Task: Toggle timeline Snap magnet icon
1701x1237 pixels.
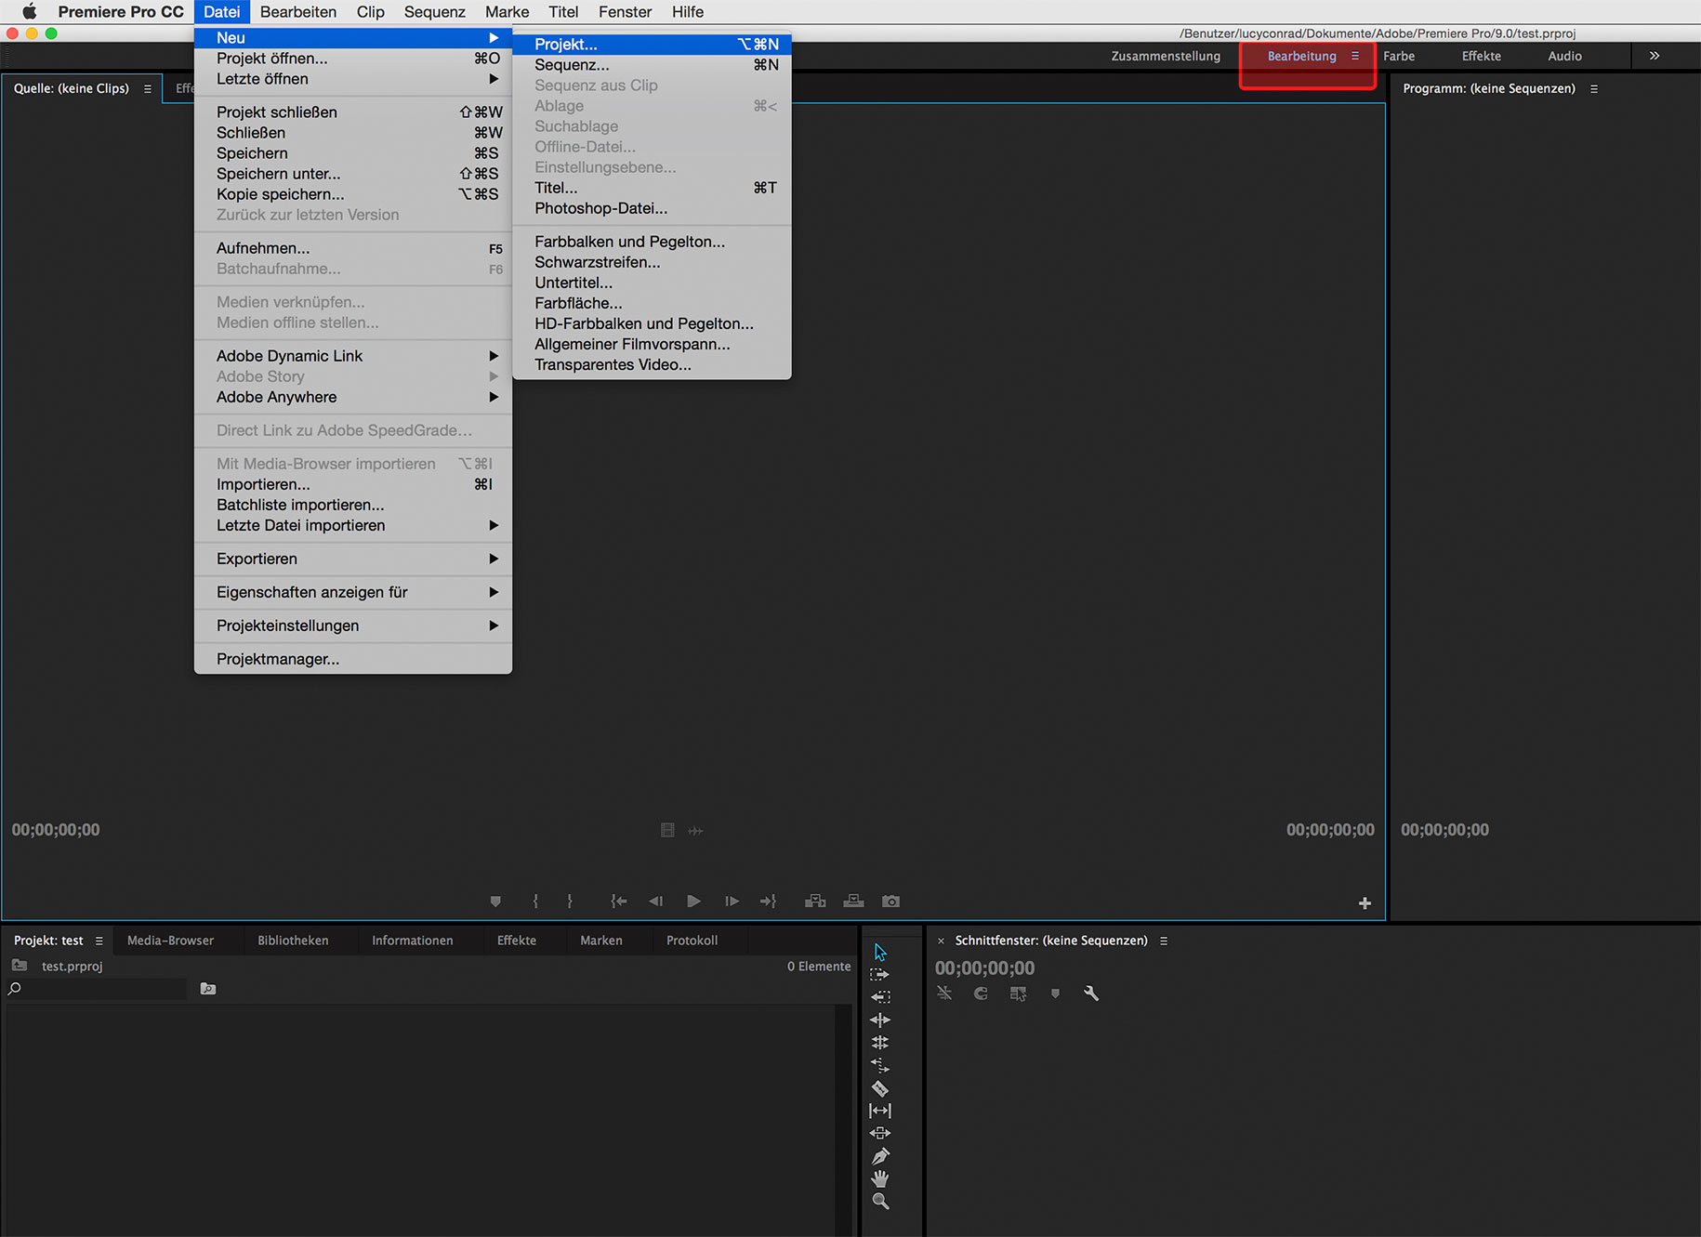Action: [981, 994]
